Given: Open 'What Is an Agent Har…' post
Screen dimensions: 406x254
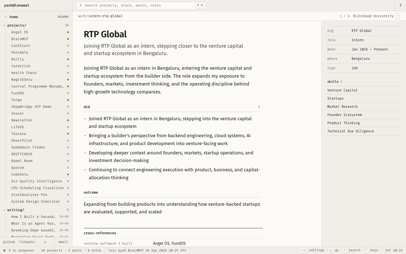Looking at the screenshot, I should pos(39,224).
